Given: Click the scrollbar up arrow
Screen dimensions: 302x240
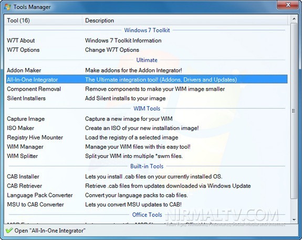Looking at the screenshot, I should [x=294, y=19].
